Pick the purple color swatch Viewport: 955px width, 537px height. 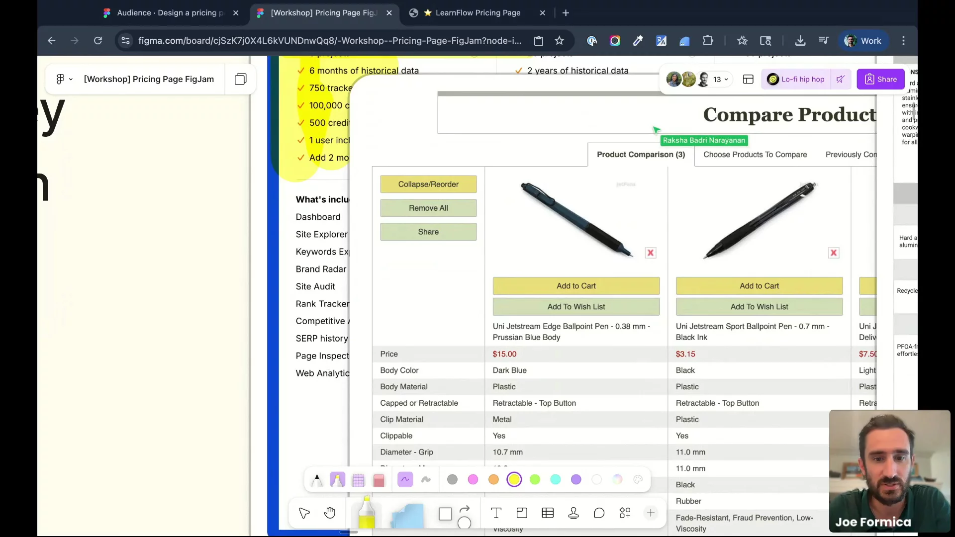tap(576, 479)
